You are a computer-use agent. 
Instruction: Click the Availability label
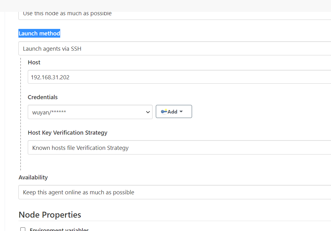(33, 177)
